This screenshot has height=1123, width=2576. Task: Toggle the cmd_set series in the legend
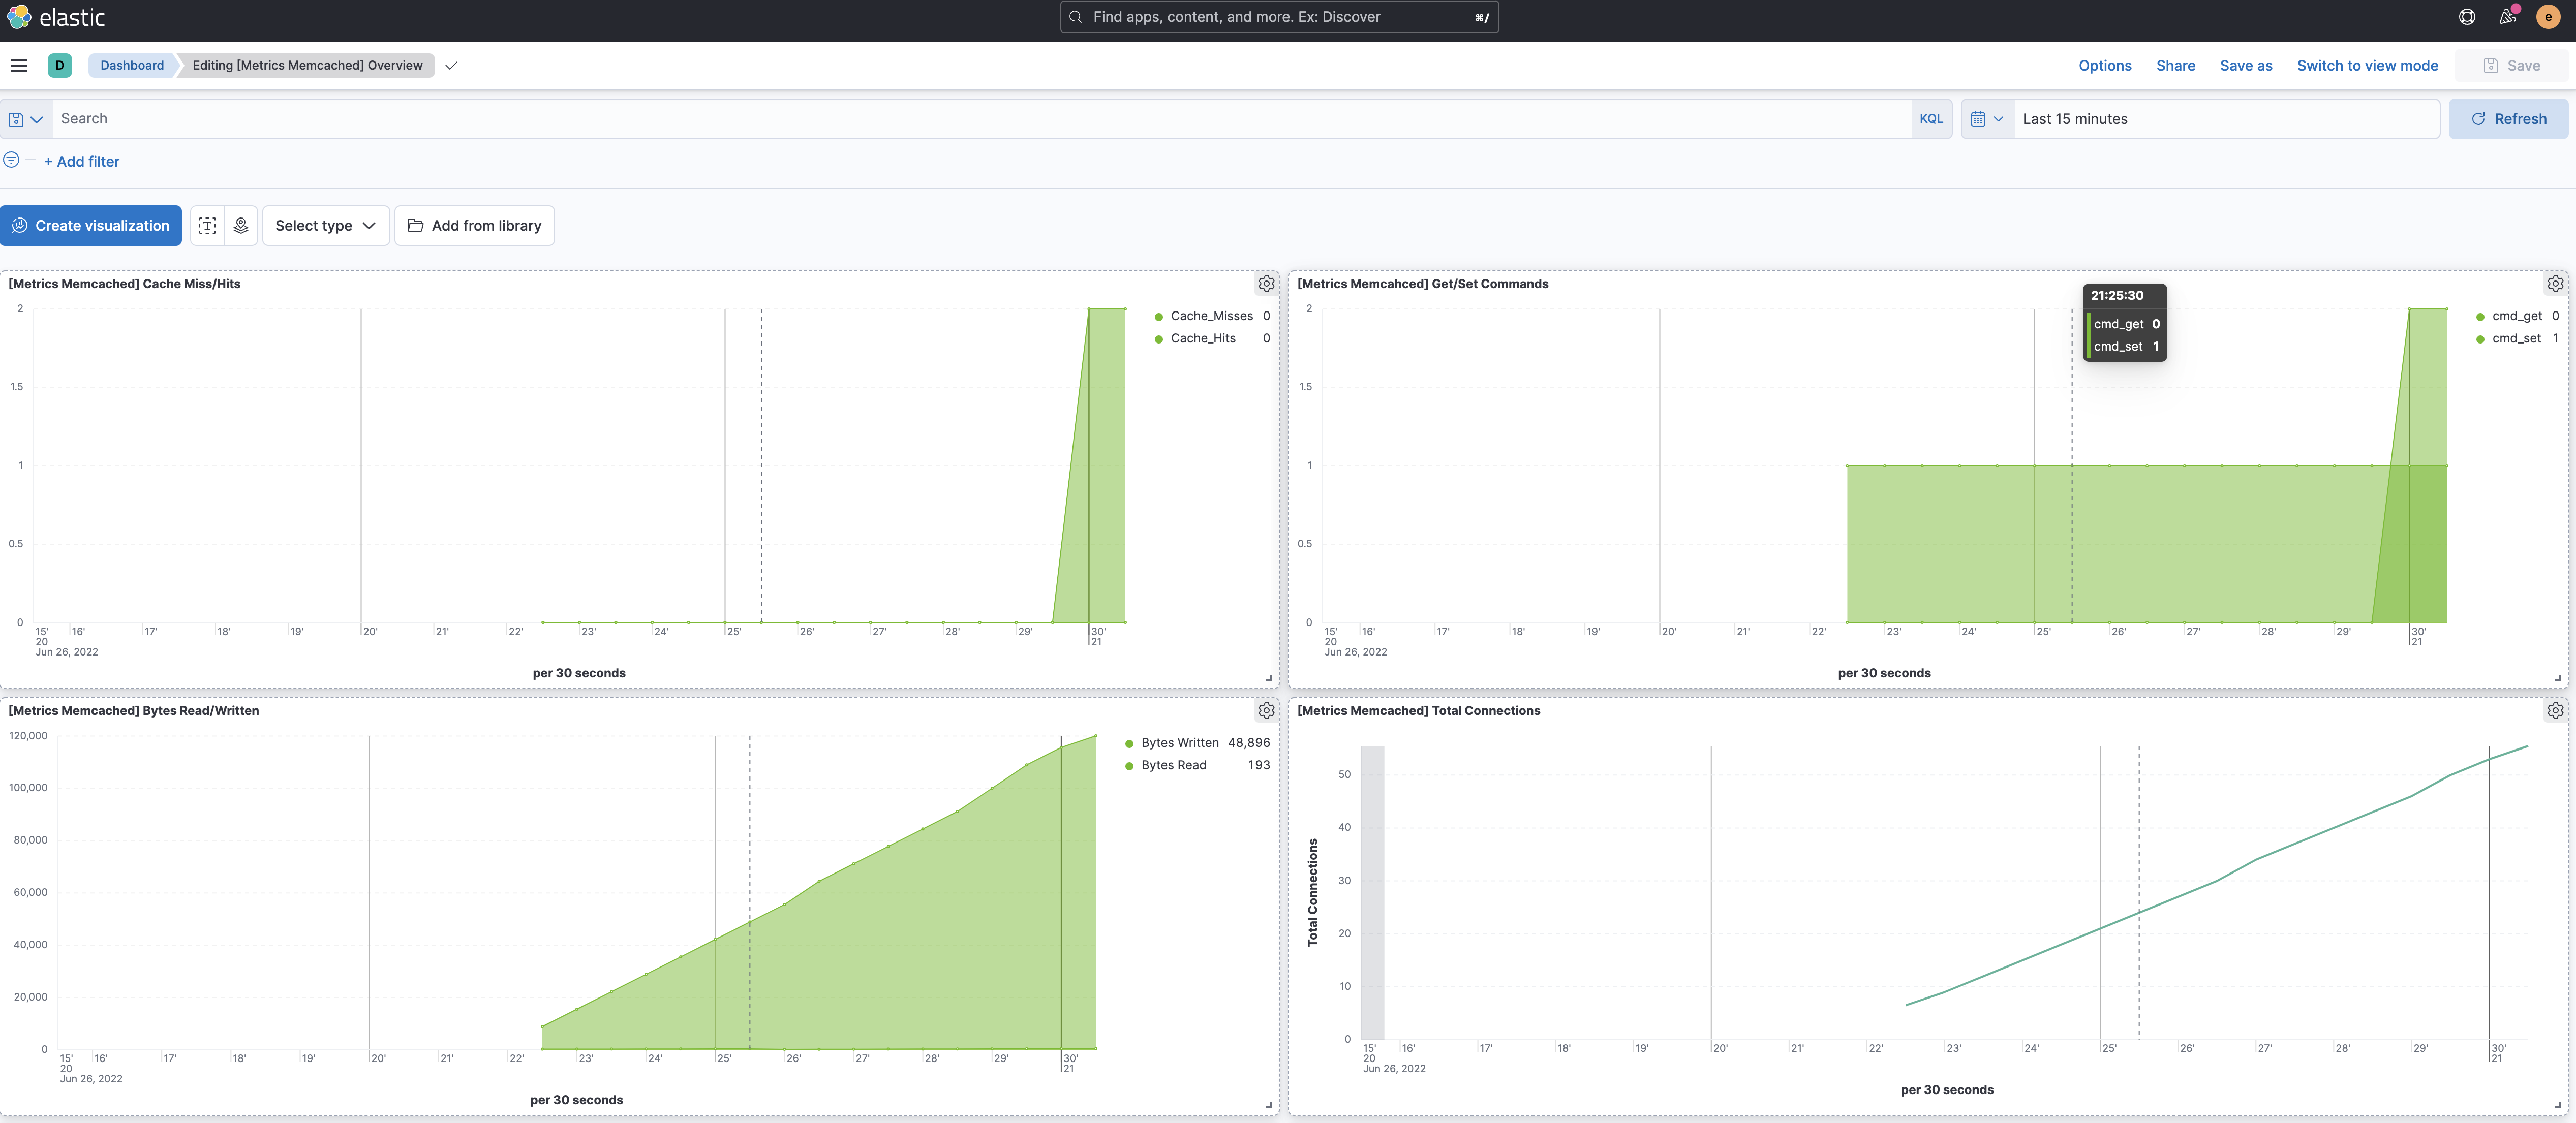pos(2517,338)
